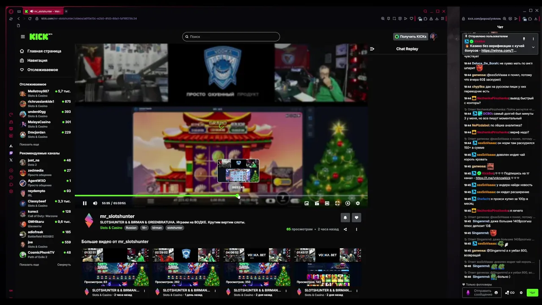Follow channel with heart button
Image resolution: width=542 pixels, height=305 pixels.
357,218
